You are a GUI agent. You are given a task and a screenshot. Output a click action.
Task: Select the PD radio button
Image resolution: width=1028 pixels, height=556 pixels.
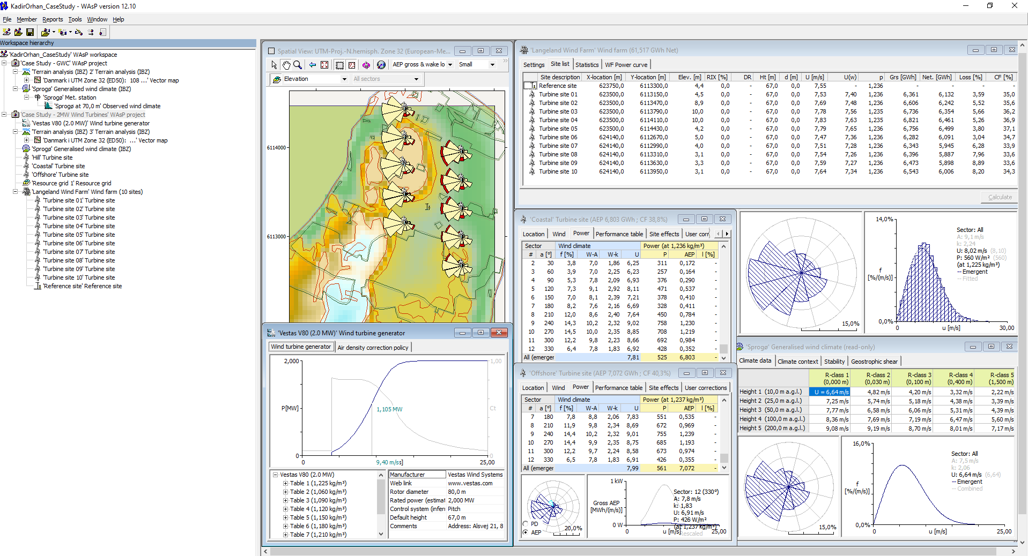click(x=526, y=524)
